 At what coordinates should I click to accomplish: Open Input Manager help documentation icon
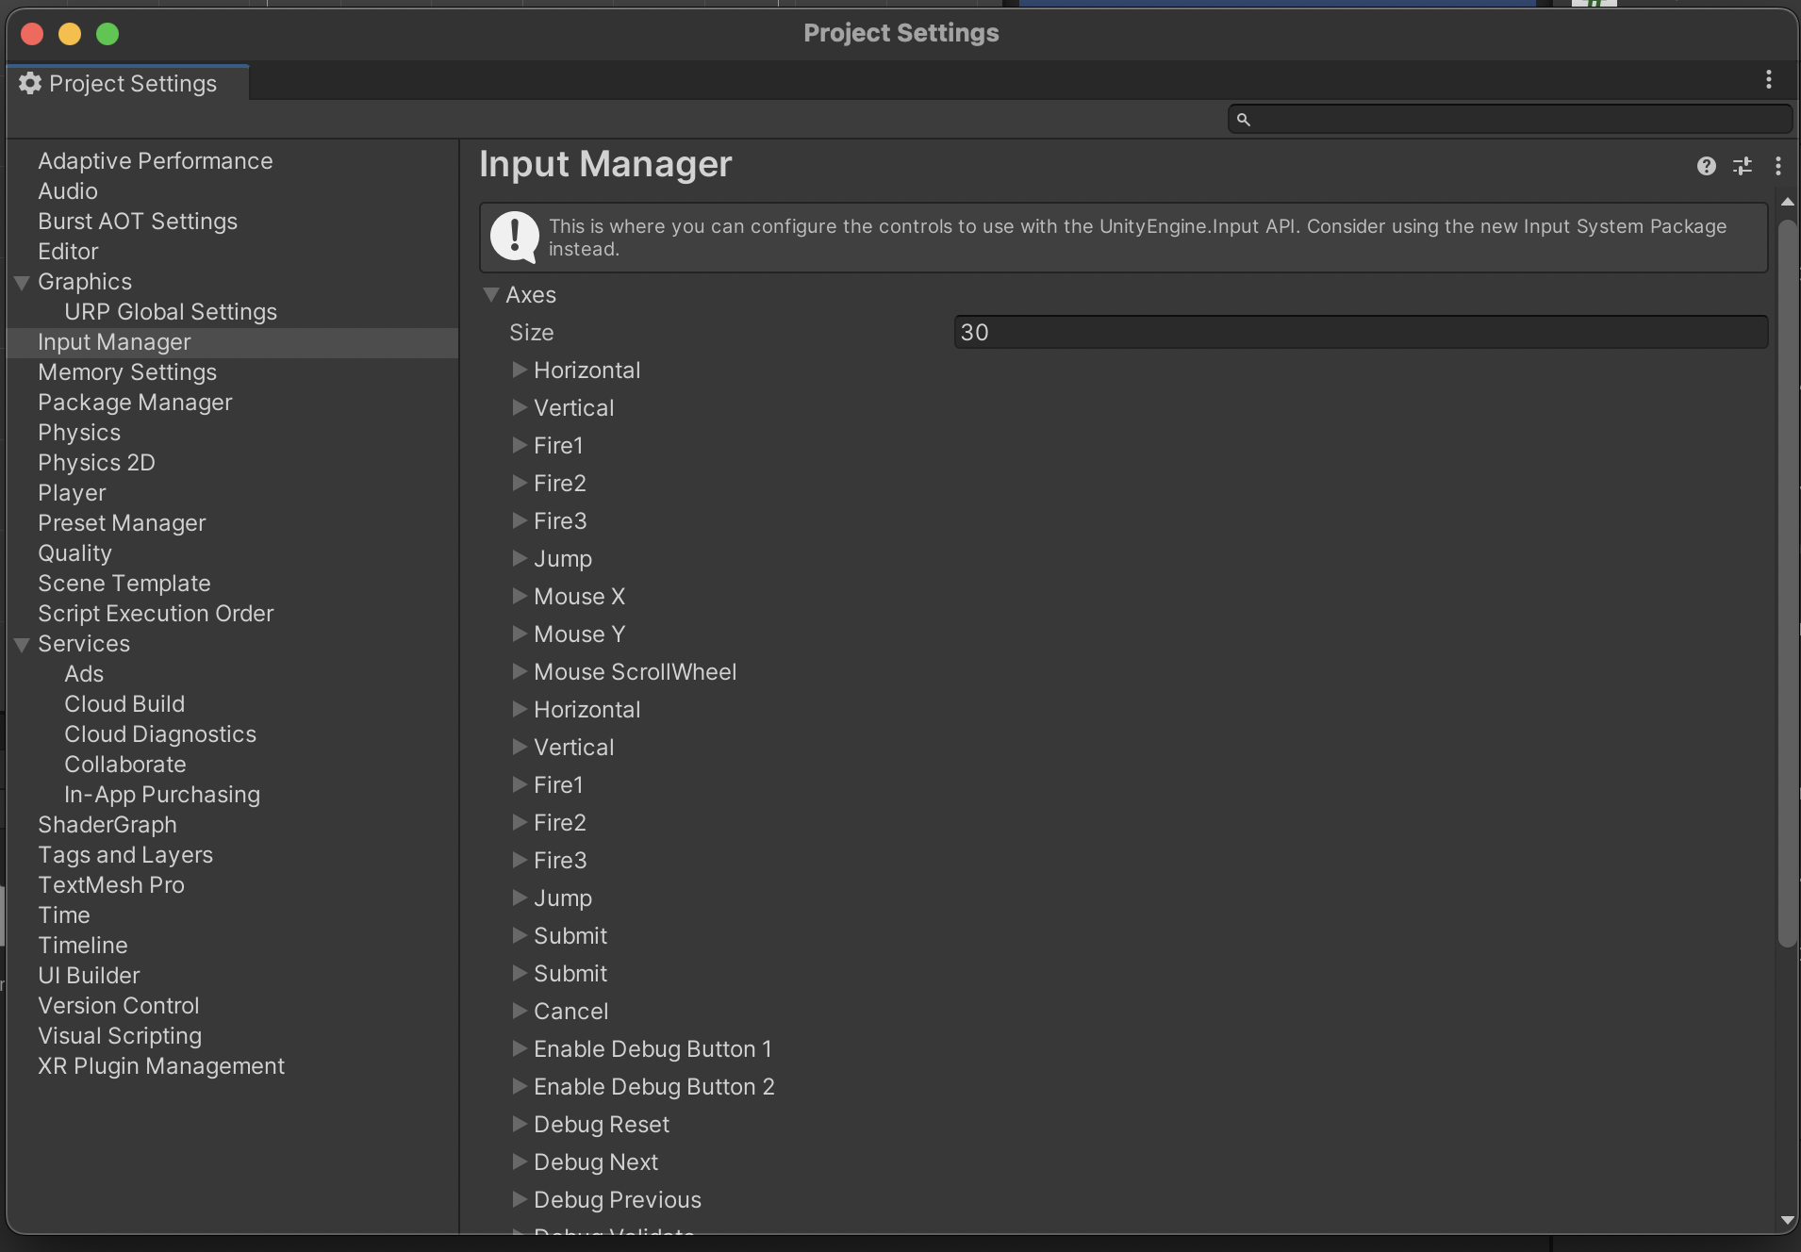(x=1706, y=166)
